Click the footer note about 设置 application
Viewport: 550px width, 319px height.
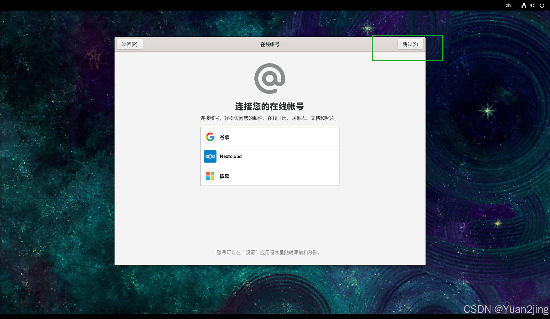tap(269, 253)
